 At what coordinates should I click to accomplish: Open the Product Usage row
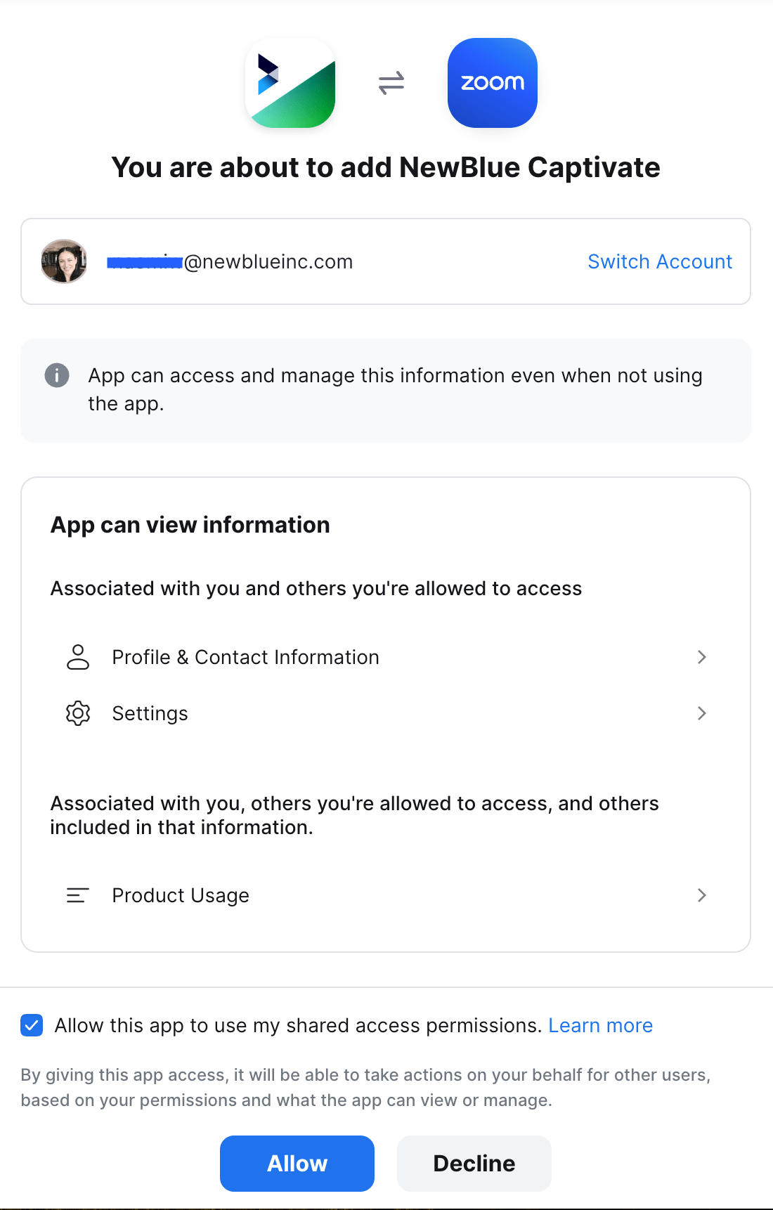point(181,895)
